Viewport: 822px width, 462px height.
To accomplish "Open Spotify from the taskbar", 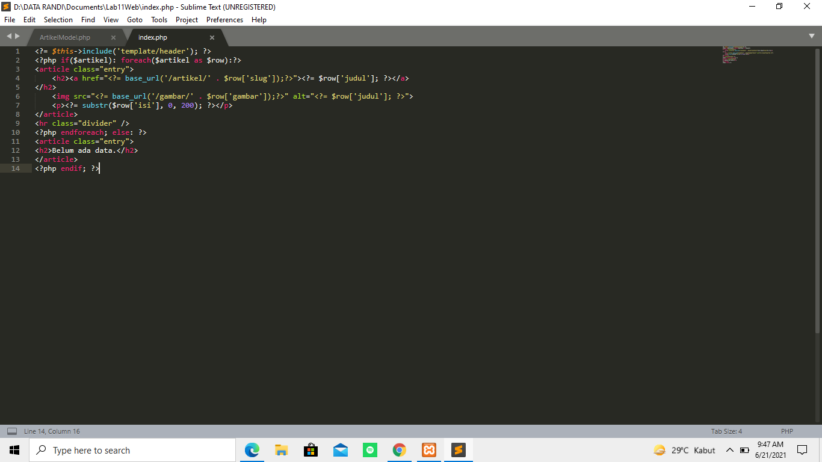I will pos(369,450).
